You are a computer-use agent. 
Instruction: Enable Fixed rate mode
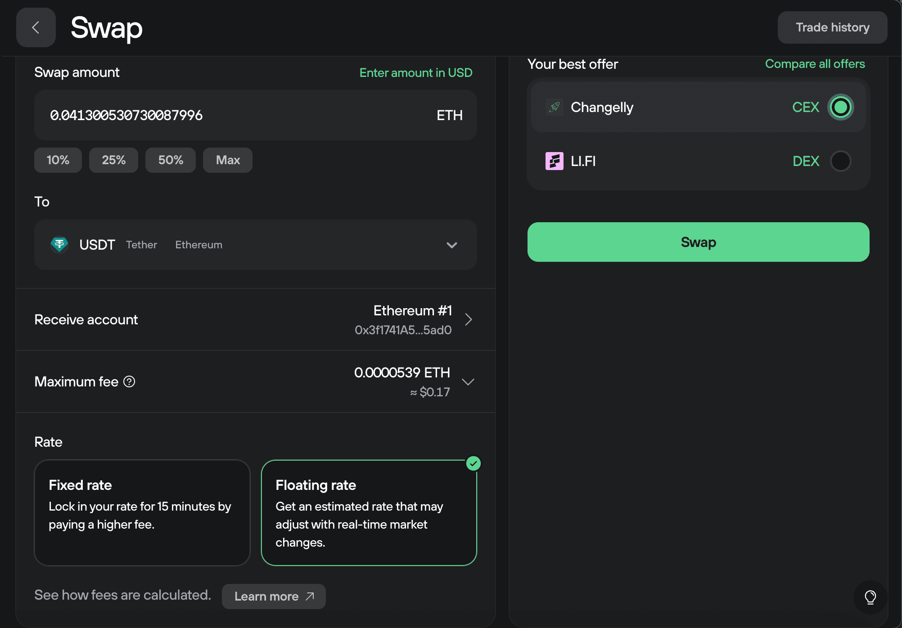142,512
